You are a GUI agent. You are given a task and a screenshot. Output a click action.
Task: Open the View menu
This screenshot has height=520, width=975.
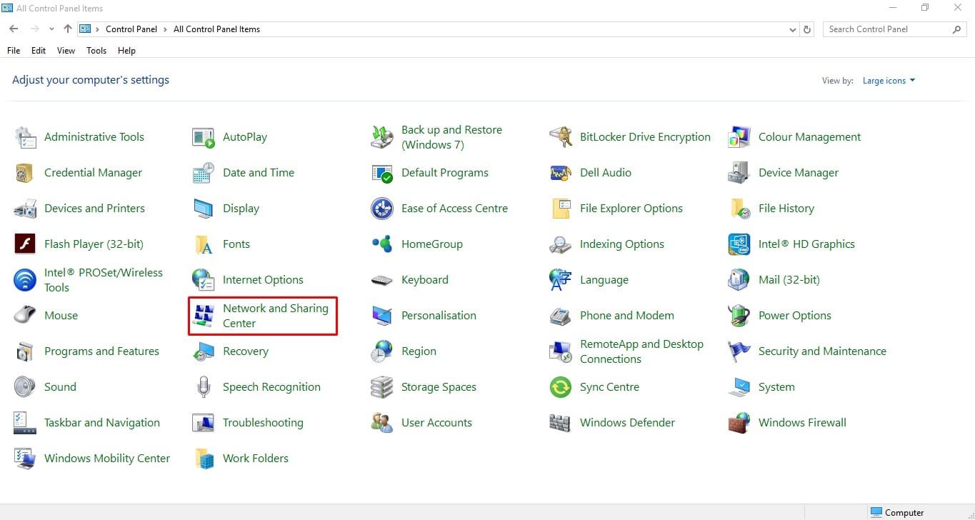pyautogui.click(x=66, y=51)
